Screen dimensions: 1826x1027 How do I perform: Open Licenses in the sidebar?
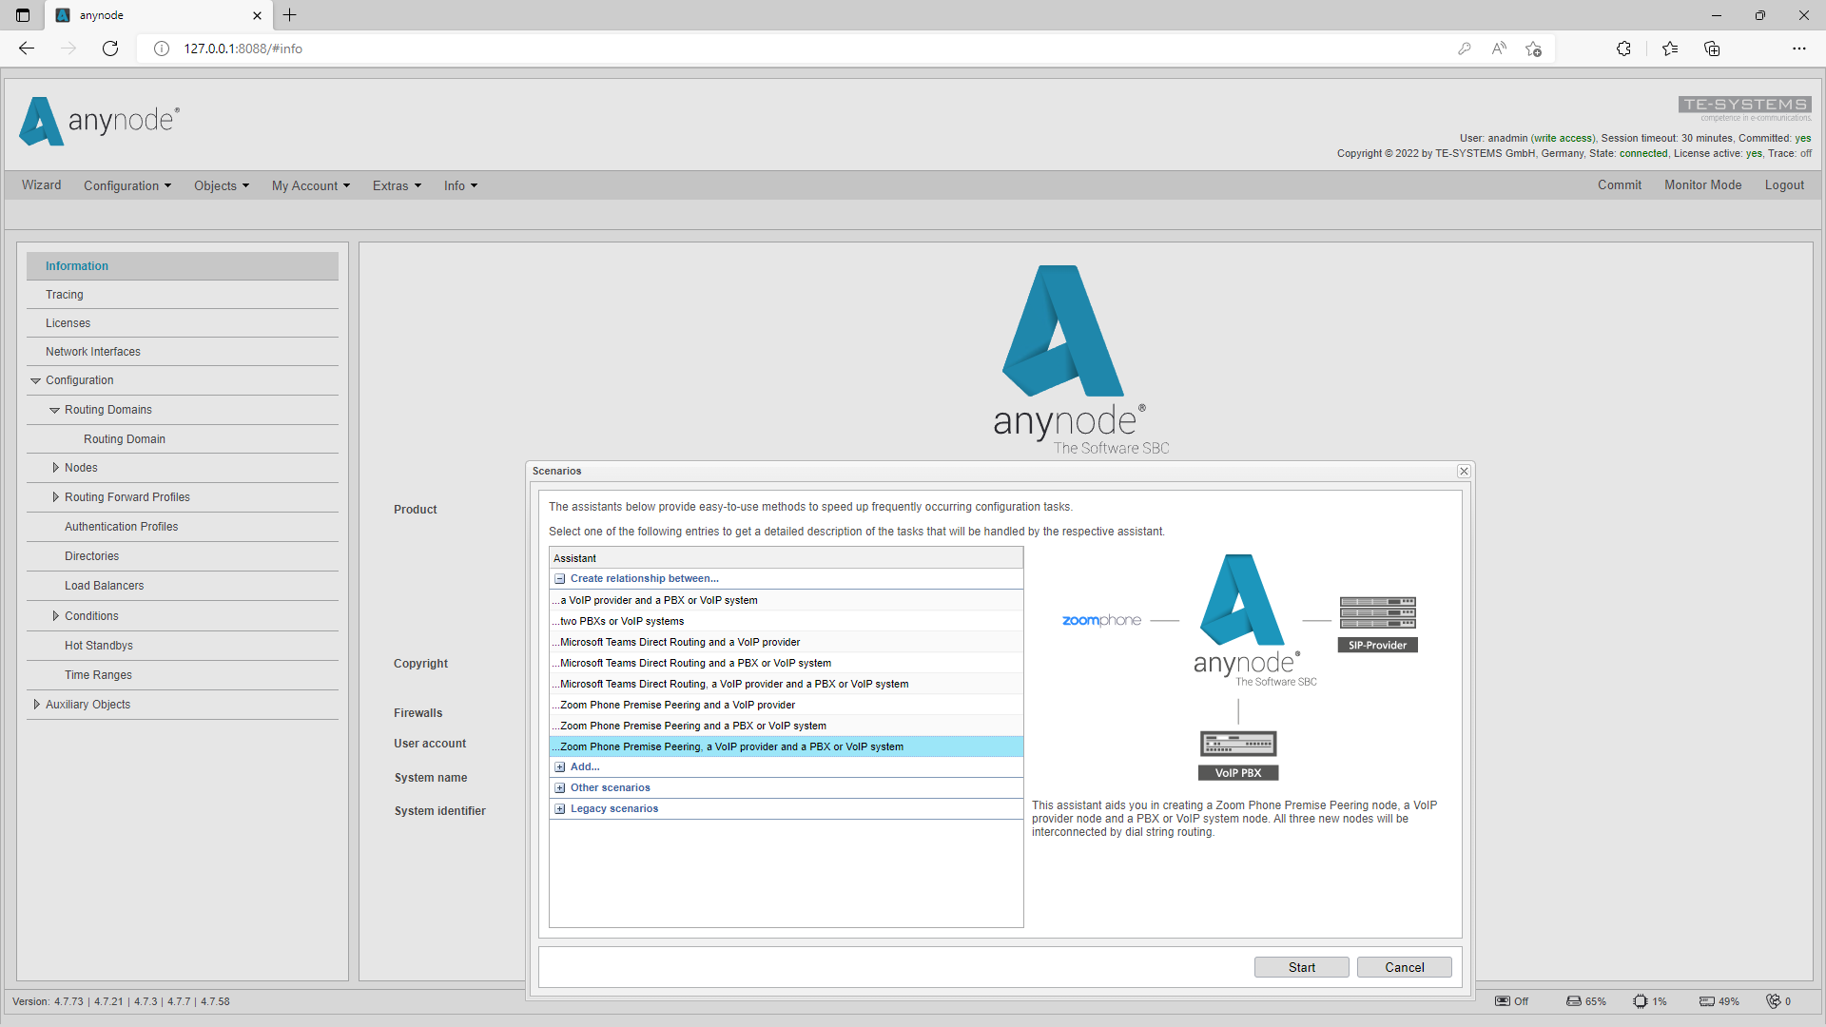click(183, 323)
